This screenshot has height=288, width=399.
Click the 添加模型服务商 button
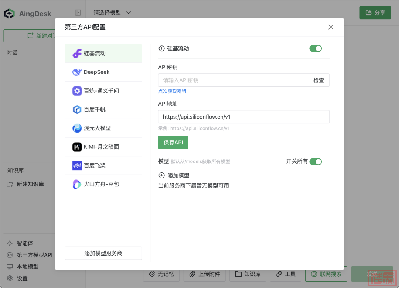[103, 253]
